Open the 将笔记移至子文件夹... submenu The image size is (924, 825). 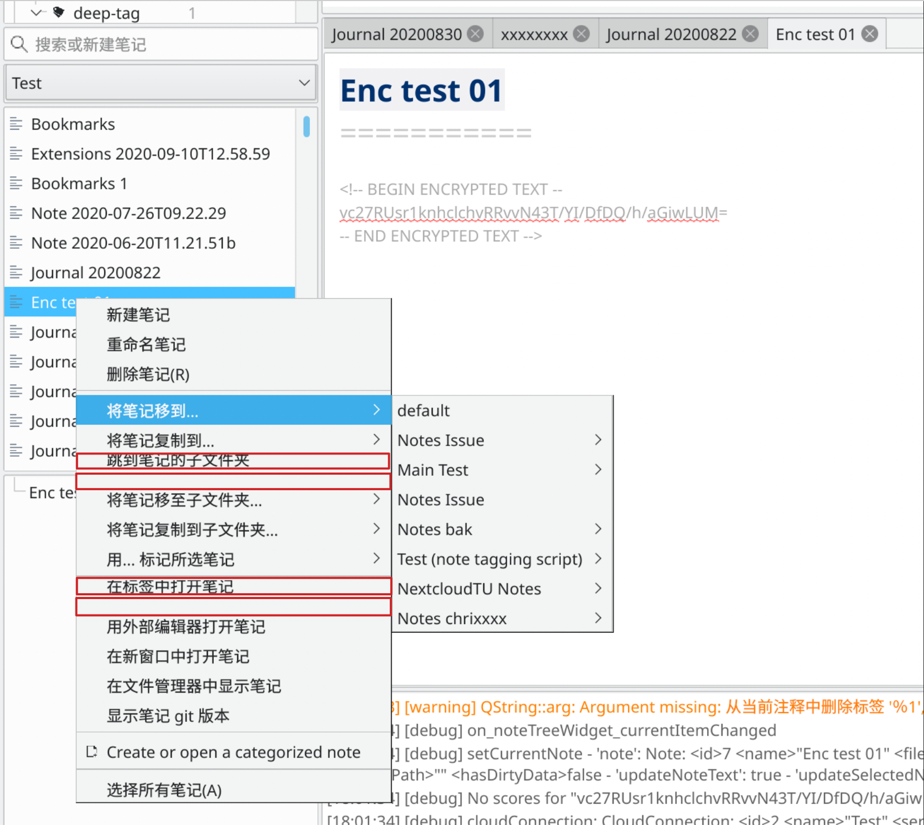point(234,500)
